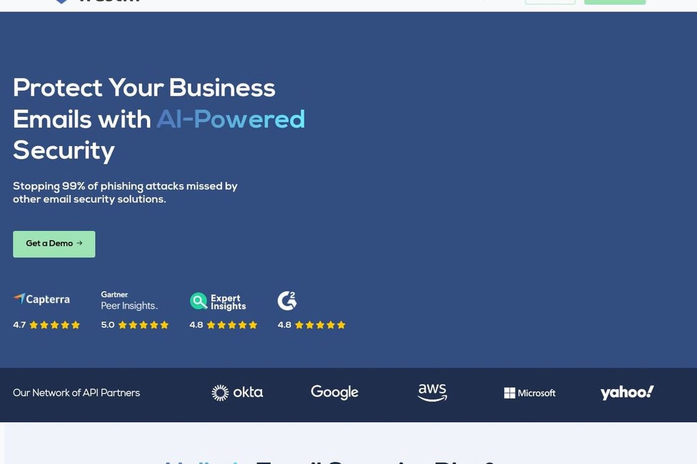
Task: Click the arrow inside Get a Demo
Action: 79,243
